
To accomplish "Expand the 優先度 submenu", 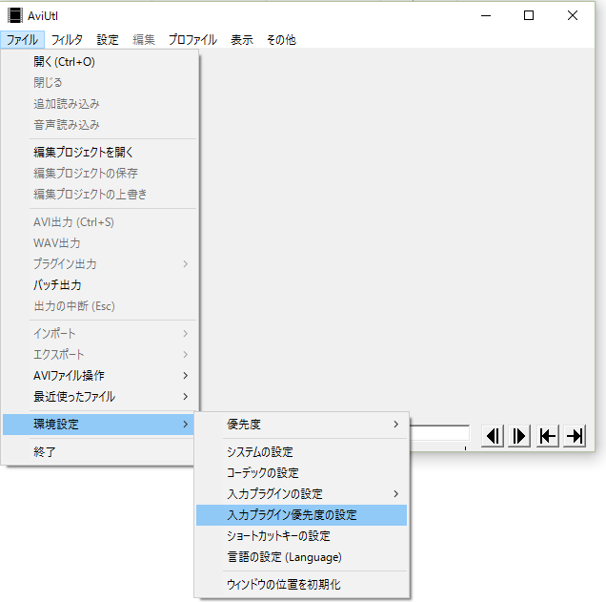I will click(302, 424).
